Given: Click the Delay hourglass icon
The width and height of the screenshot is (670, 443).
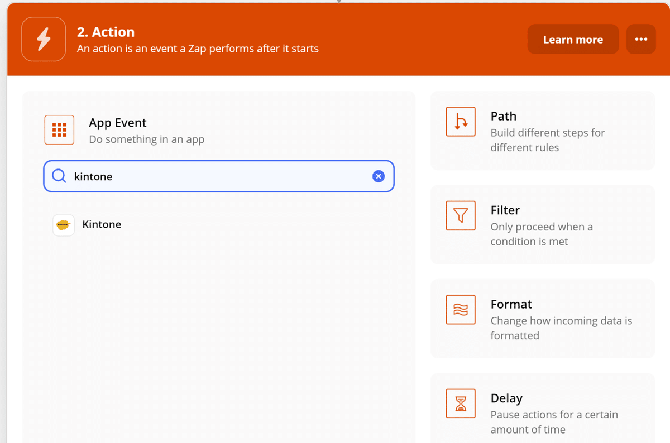Looking at the screenshot, I should point(461,403).
